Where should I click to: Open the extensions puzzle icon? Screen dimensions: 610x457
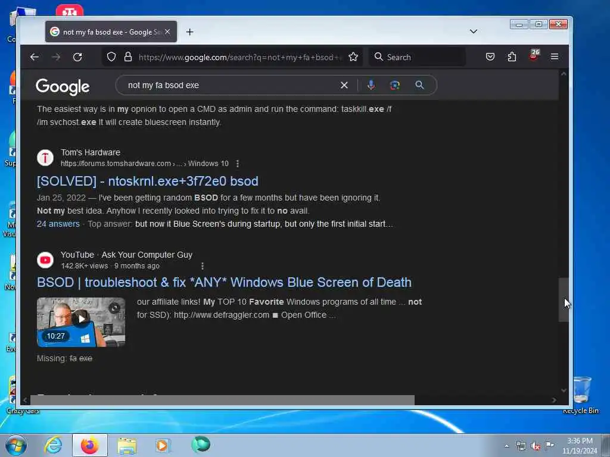(512, 57)
